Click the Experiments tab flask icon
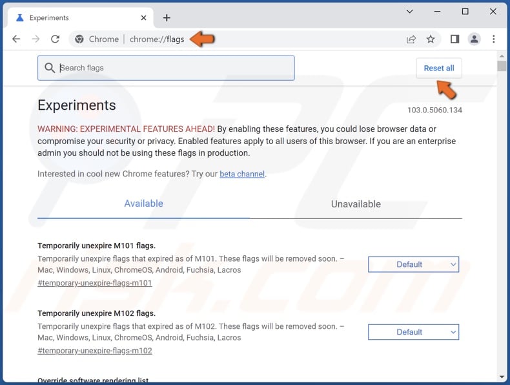510x385 pixels. (20, 17)
